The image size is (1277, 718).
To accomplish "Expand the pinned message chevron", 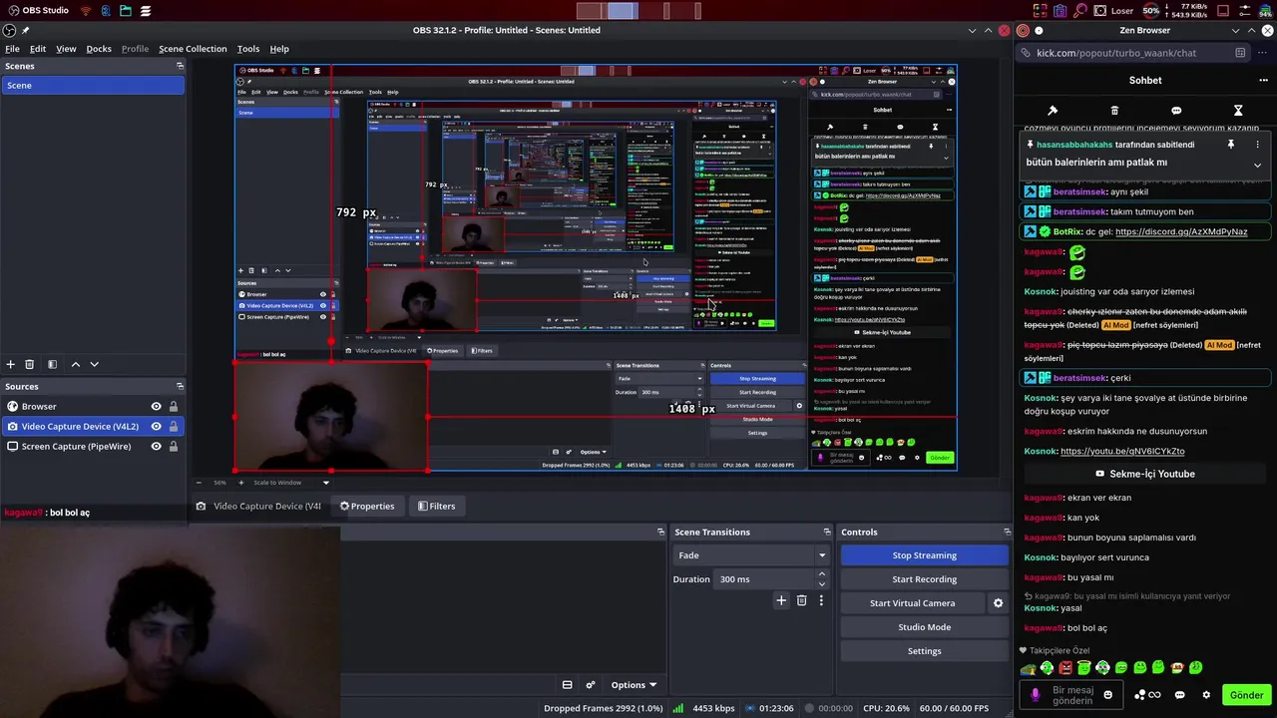I will (1257, 165).
